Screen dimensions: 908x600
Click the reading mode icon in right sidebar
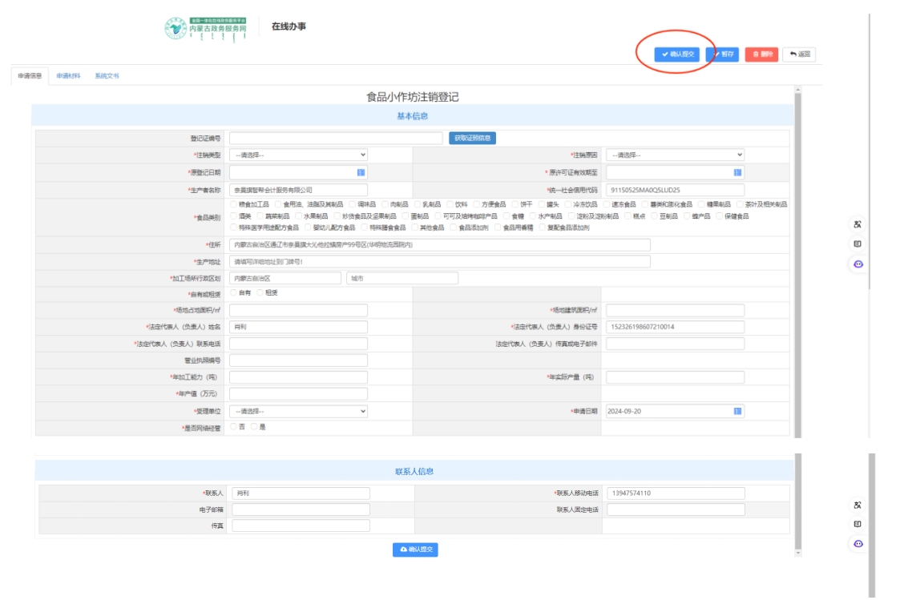tap(858, 244)
